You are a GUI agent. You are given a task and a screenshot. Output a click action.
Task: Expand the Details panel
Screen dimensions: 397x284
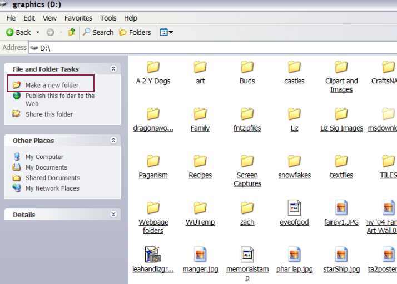113,215
